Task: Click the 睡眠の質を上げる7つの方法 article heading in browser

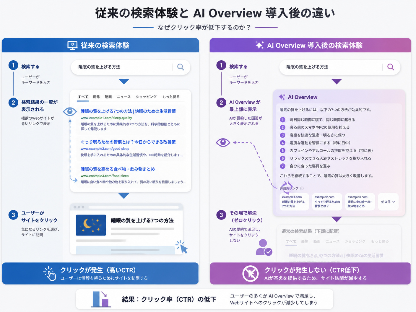Action: tap(142, 221)
